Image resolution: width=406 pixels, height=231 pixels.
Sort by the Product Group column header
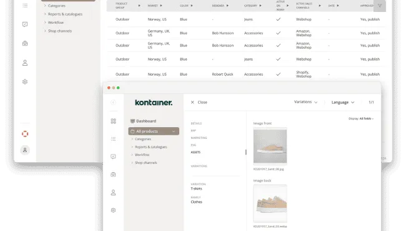tap(128, 6)
